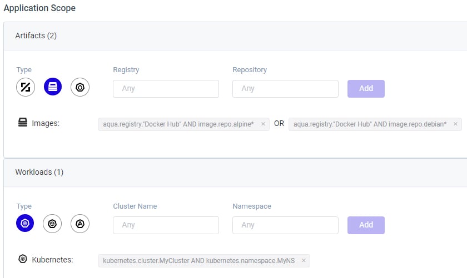This screenshot has height=278, width=467.
Task: Remove the MyCluster Kubernetes scope tag
Action: point(304,260)
